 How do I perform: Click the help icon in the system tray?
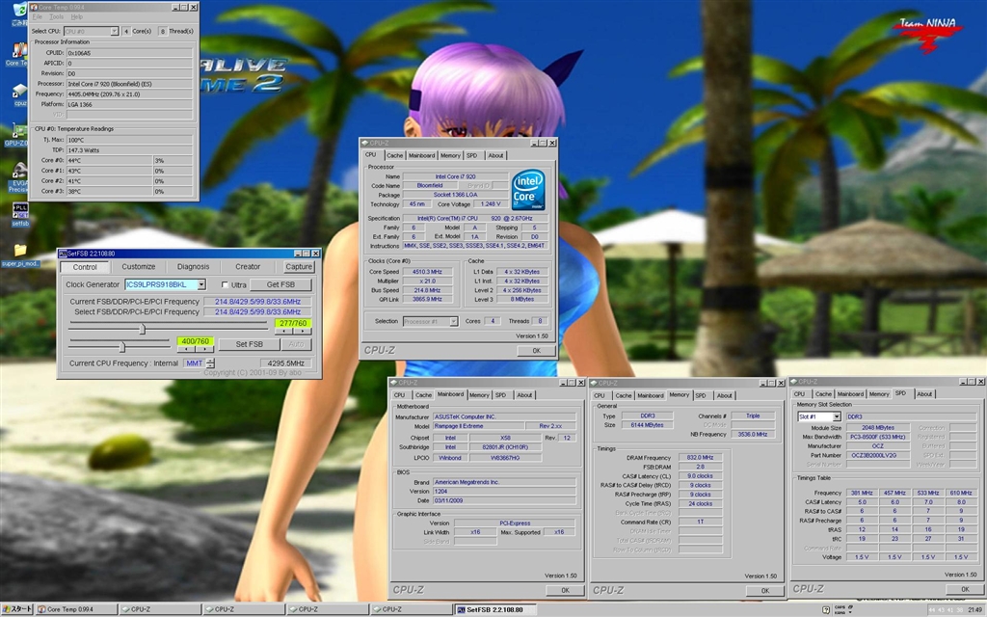pyautogui.click(x=827, y=609)
